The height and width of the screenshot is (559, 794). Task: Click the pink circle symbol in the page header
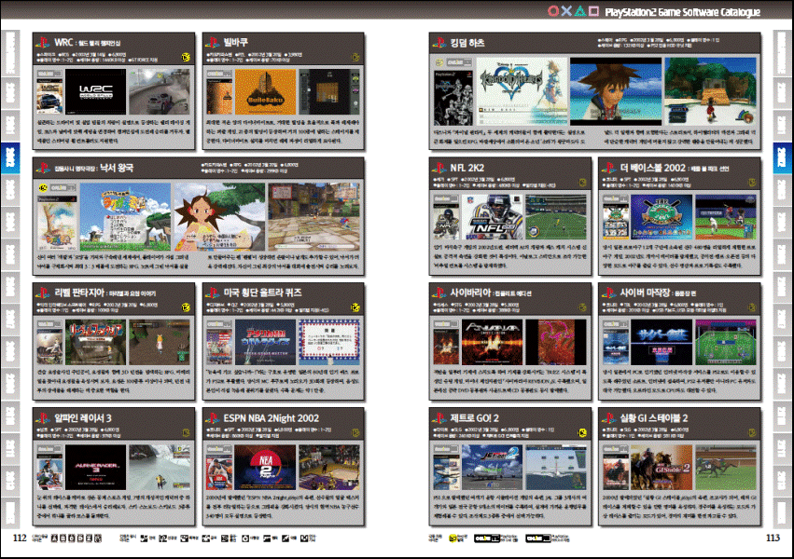click(x=553, y=10)
